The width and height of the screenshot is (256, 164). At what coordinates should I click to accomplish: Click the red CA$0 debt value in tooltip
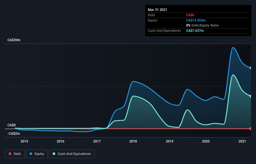[190, 15]
